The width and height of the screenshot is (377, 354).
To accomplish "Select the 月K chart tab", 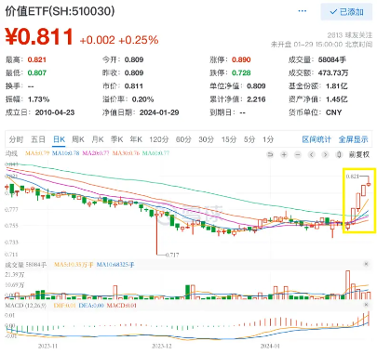I will (98, 139).
